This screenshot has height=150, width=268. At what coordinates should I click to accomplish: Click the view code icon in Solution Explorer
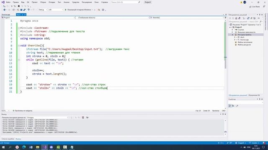pyautogui.click(x=259, y=18)
